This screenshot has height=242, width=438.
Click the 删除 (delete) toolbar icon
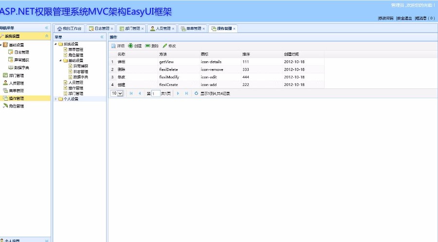(x=147, y=46)
